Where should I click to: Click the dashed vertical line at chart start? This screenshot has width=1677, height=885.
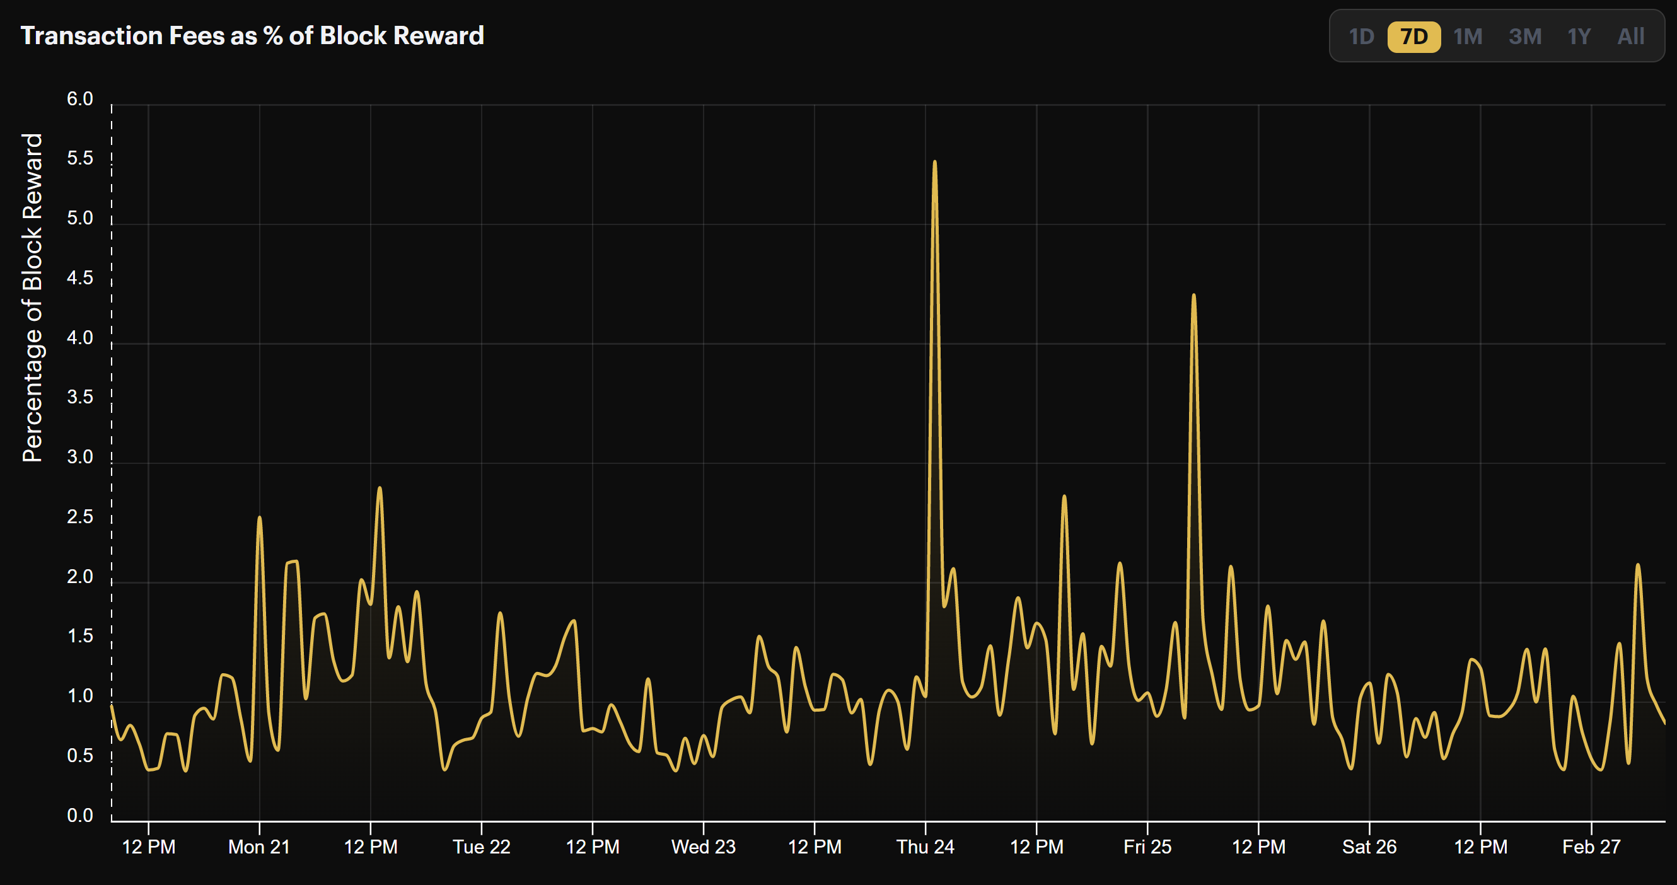(x=111, y=456)
